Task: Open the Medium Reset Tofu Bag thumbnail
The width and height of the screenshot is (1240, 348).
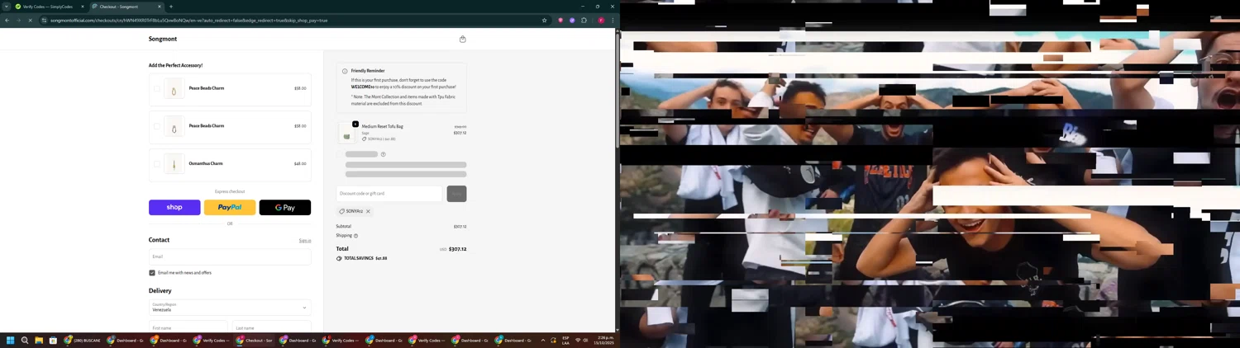Action: click(x=347, y=134)
